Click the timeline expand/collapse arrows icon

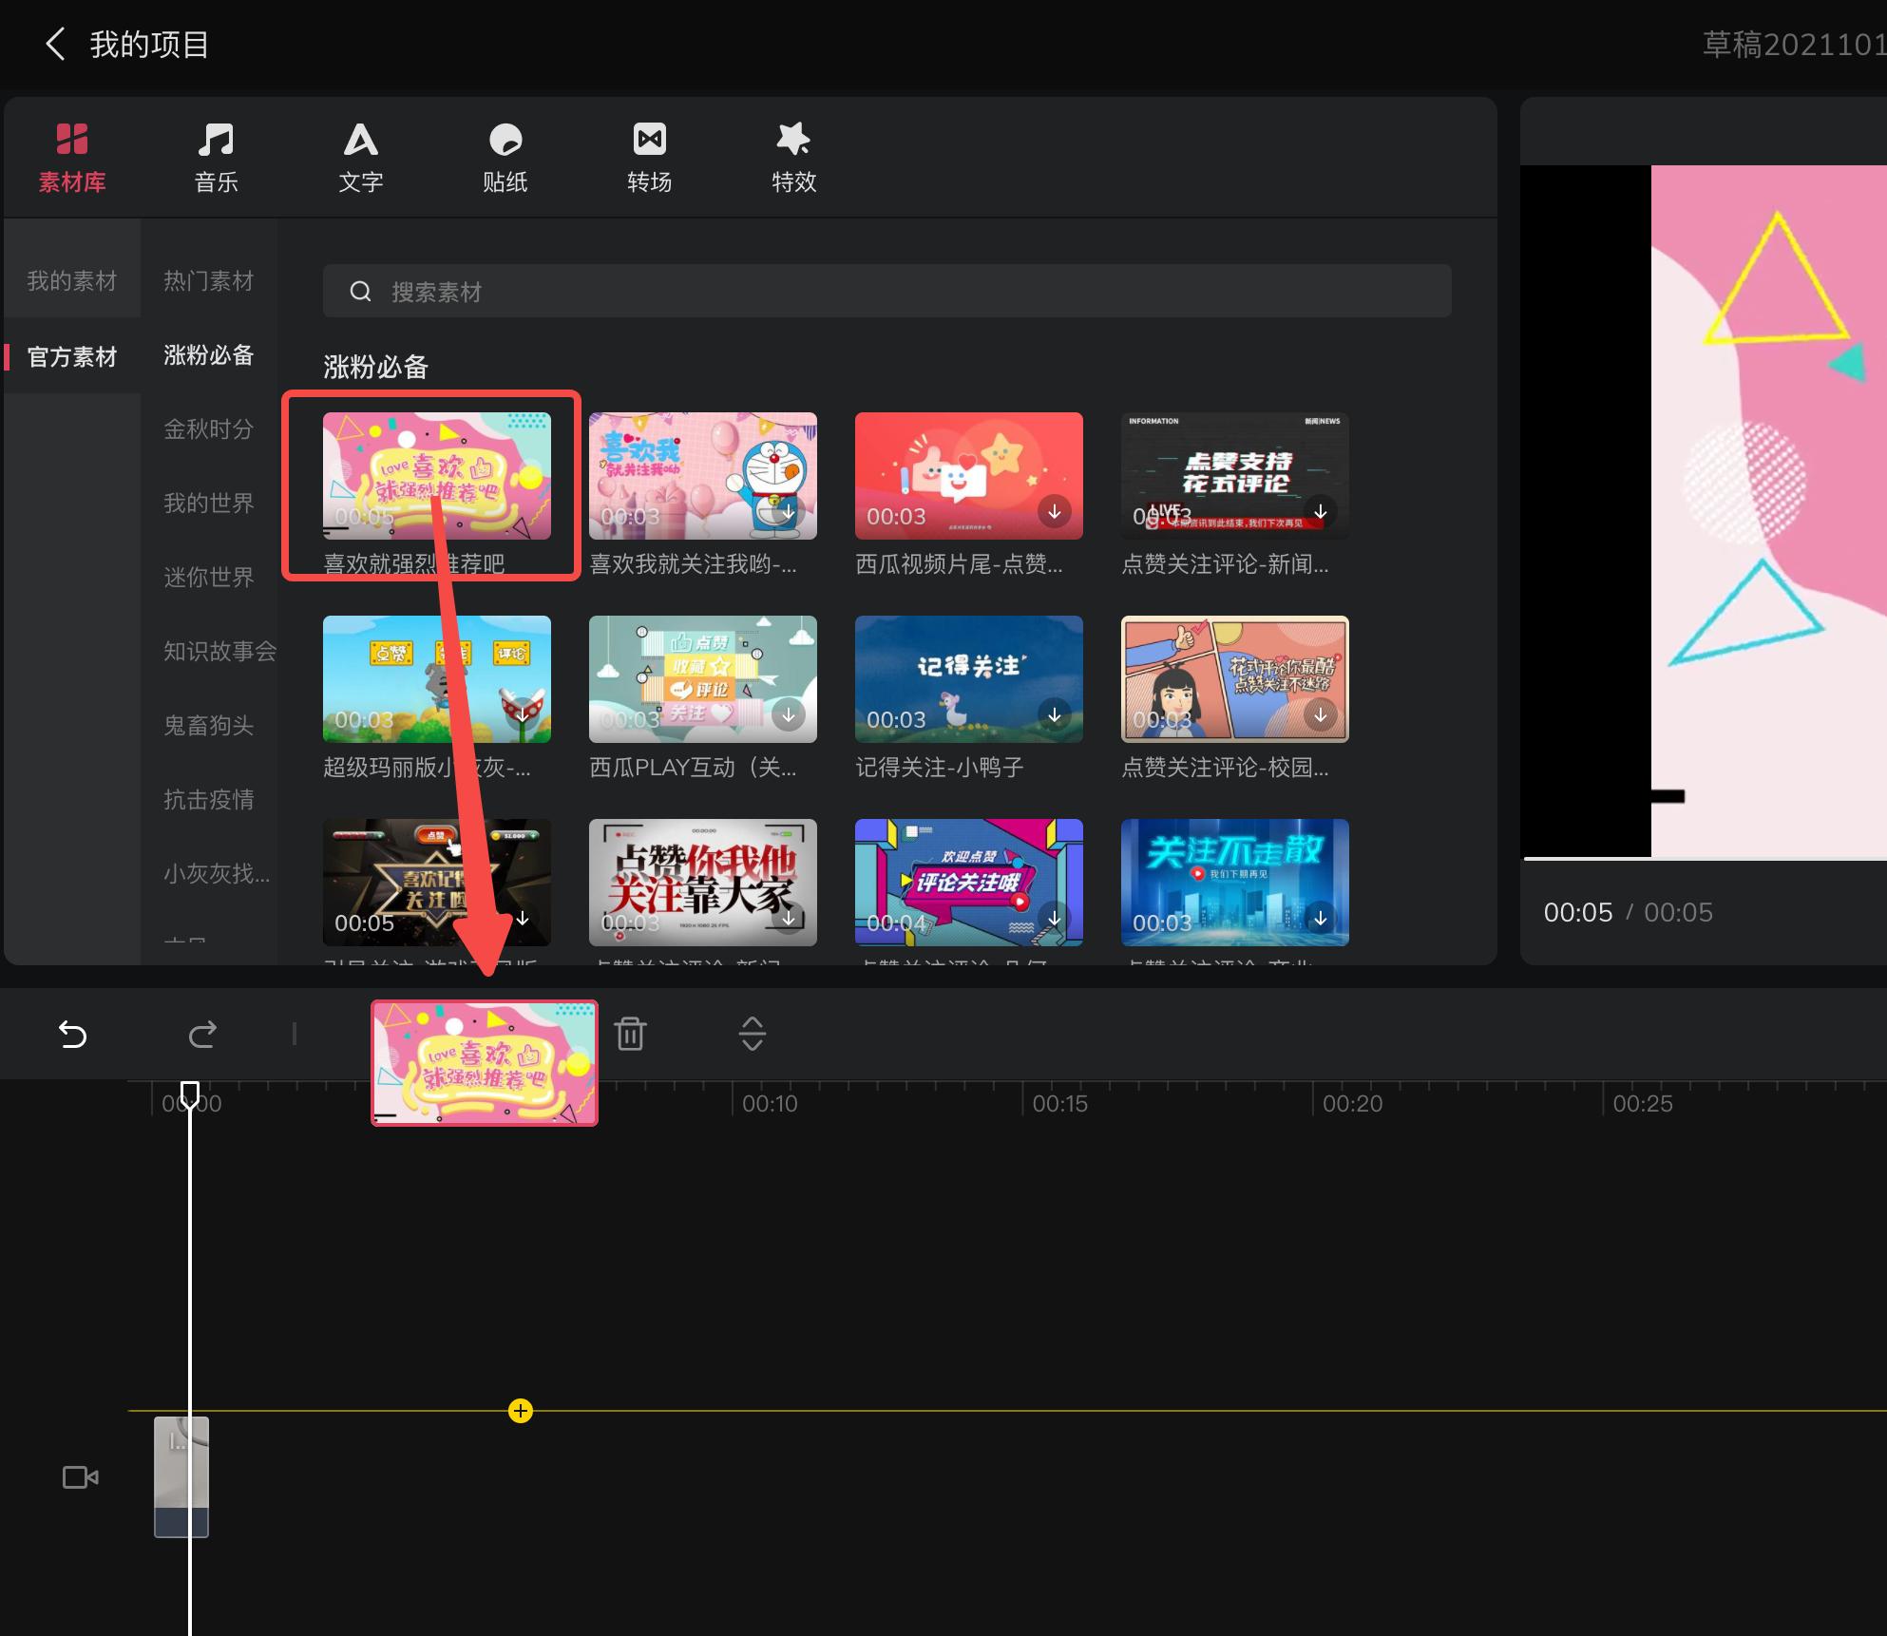(752, 1033)
